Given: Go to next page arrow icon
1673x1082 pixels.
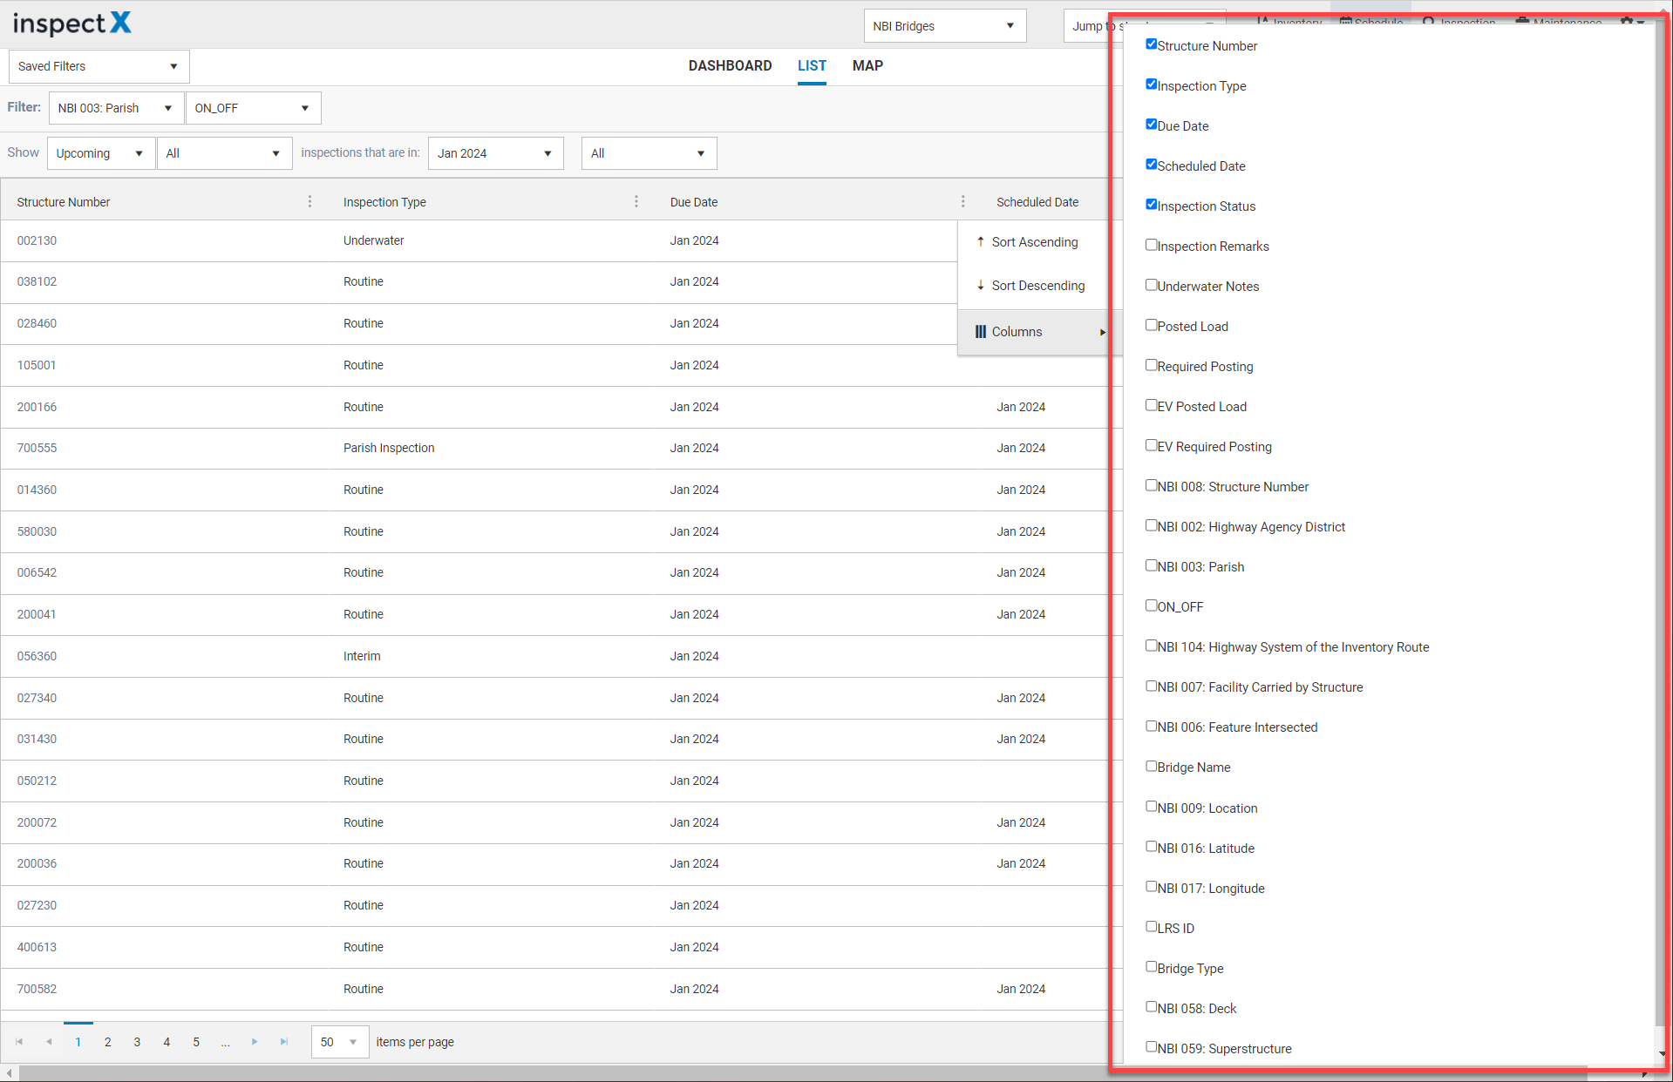Looking at the screenshot, I should tap(255, 1041).
